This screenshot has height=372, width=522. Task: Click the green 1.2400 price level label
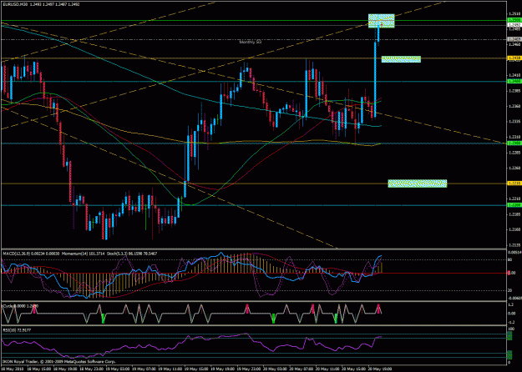(x=514, y=81)
